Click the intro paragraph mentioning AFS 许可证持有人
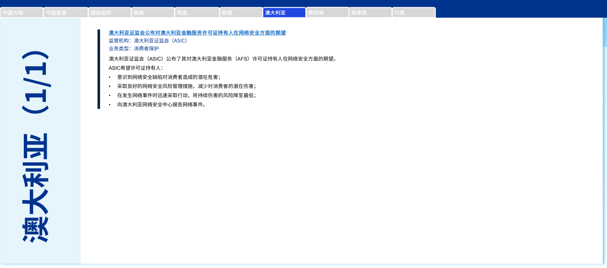 tap(223, 59)
